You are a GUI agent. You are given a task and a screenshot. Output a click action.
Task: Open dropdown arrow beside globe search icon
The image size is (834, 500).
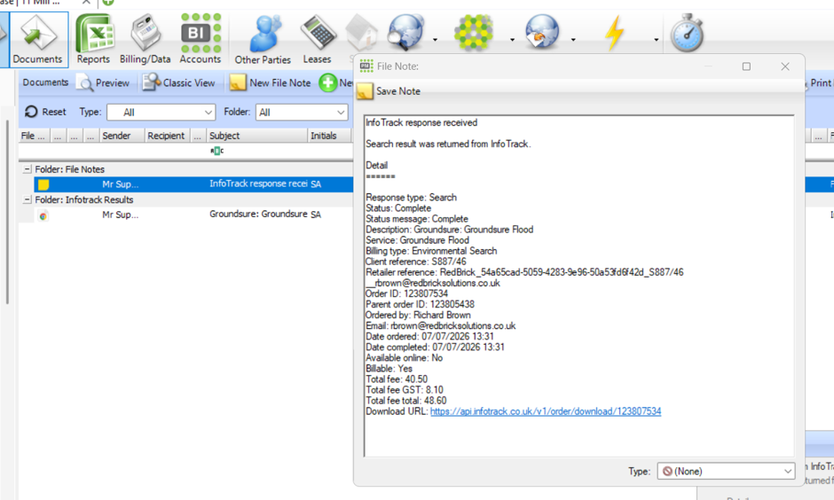click(435, 40)
